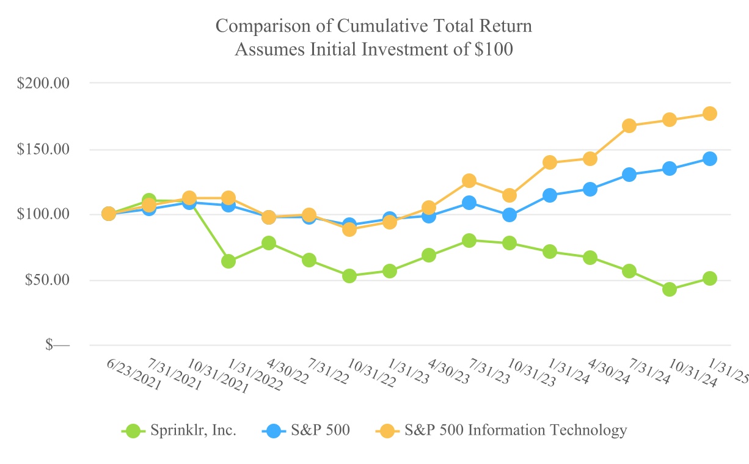Click the blue S&P 500 legend marker
The height and width of the screenshot is (464, 749).
tap(274, 430)
